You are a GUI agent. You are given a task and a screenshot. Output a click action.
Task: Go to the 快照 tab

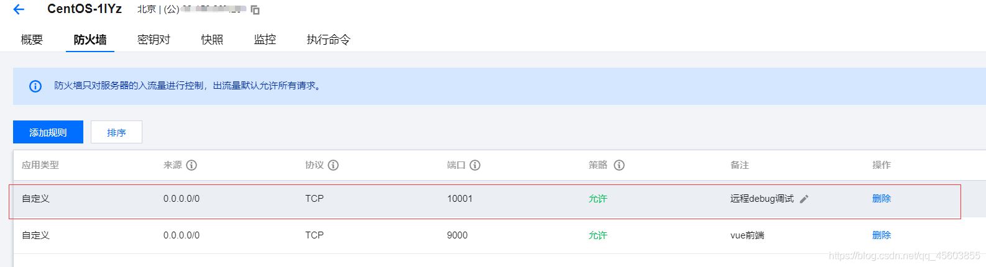[212, 40]
